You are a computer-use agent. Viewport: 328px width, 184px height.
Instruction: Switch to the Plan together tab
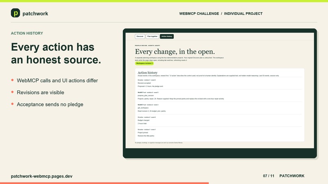[152, 36]
